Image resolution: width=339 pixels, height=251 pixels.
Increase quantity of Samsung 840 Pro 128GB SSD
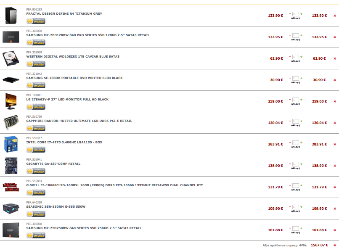tap(302, 35)
